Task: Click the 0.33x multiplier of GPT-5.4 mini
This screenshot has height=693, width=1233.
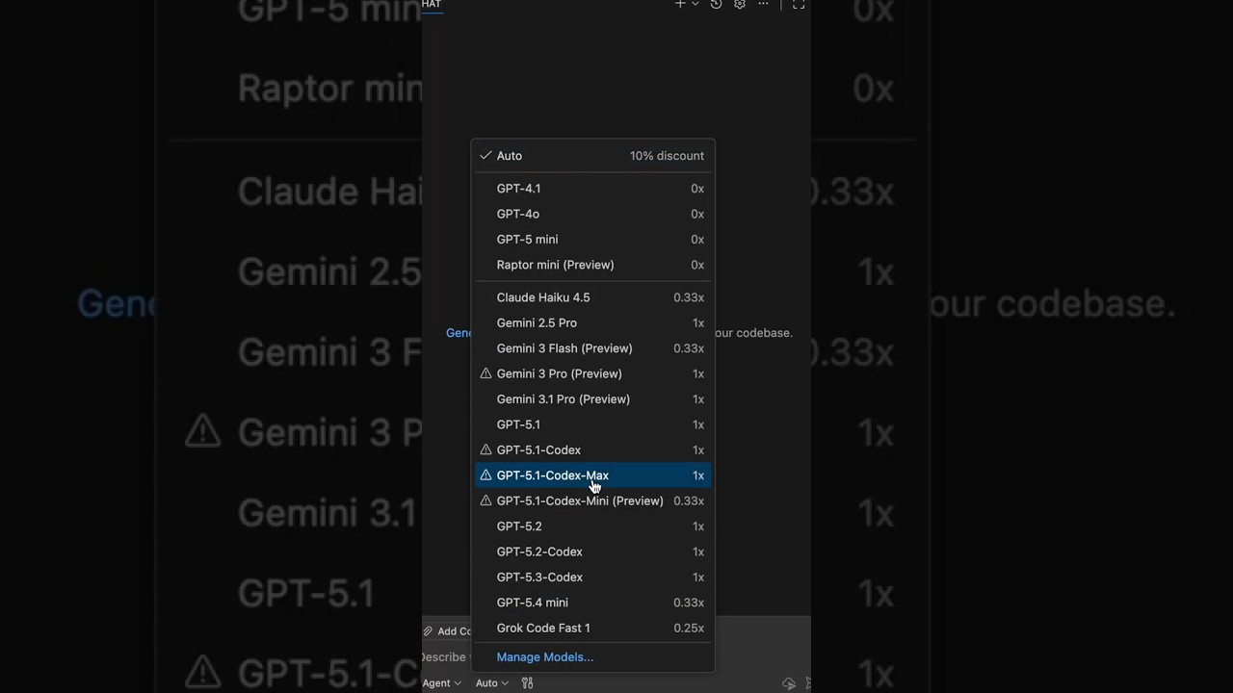Action: click(689, 603)
